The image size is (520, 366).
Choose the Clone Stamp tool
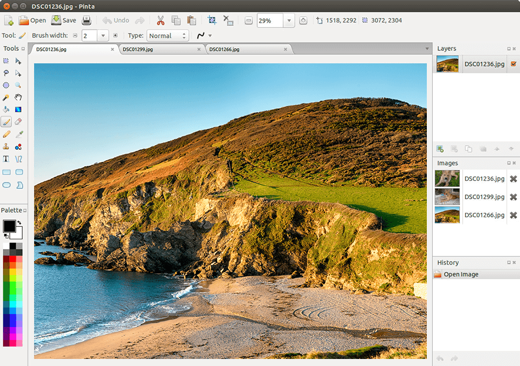pos(6,146)
